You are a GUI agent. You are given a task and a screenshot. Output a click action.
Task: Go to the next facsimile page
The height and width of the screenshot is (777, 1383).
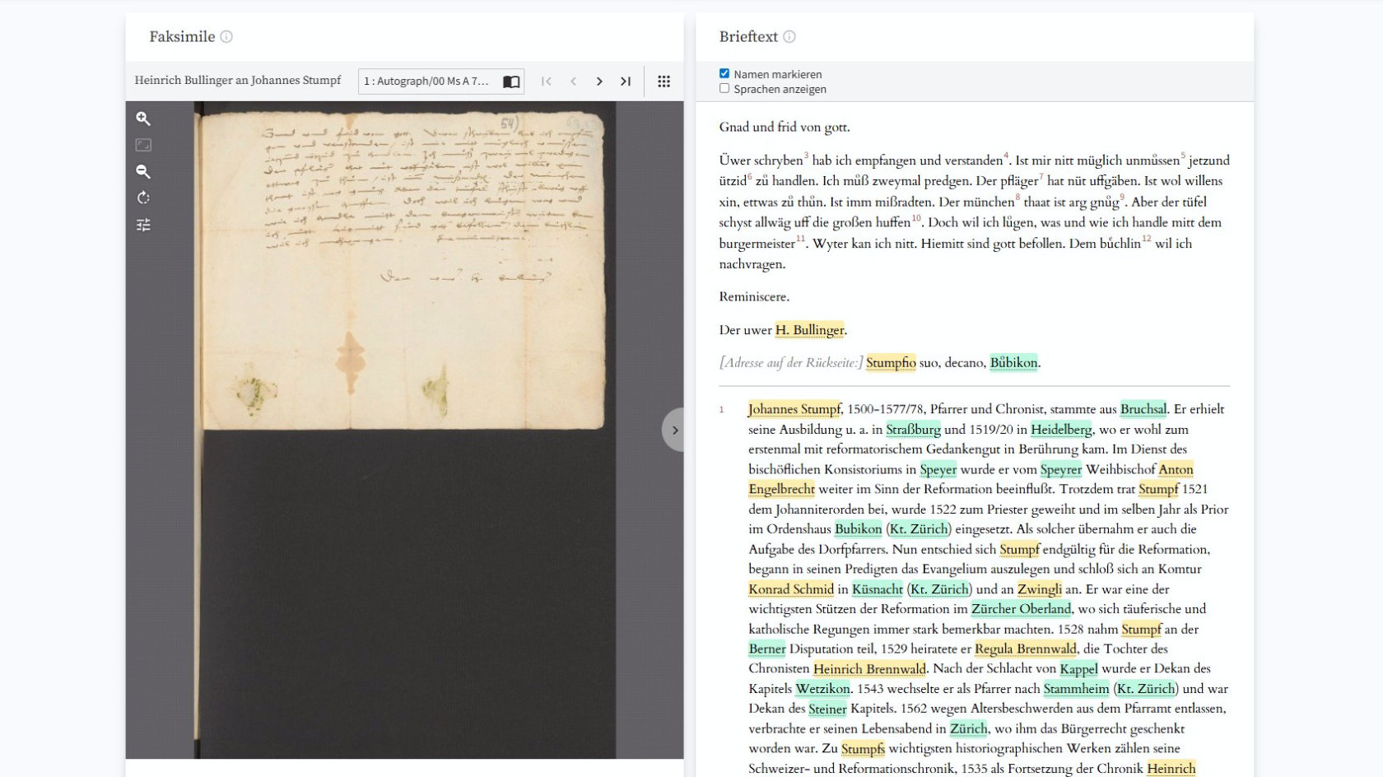click(x=599, y=81)
